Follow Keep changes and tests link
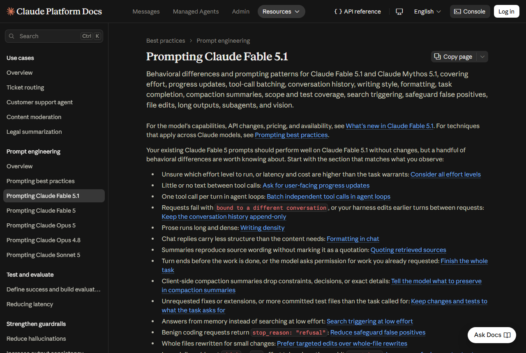Viewport: 526px width, 353px height. pyautogui.click(x=449, y=301)
